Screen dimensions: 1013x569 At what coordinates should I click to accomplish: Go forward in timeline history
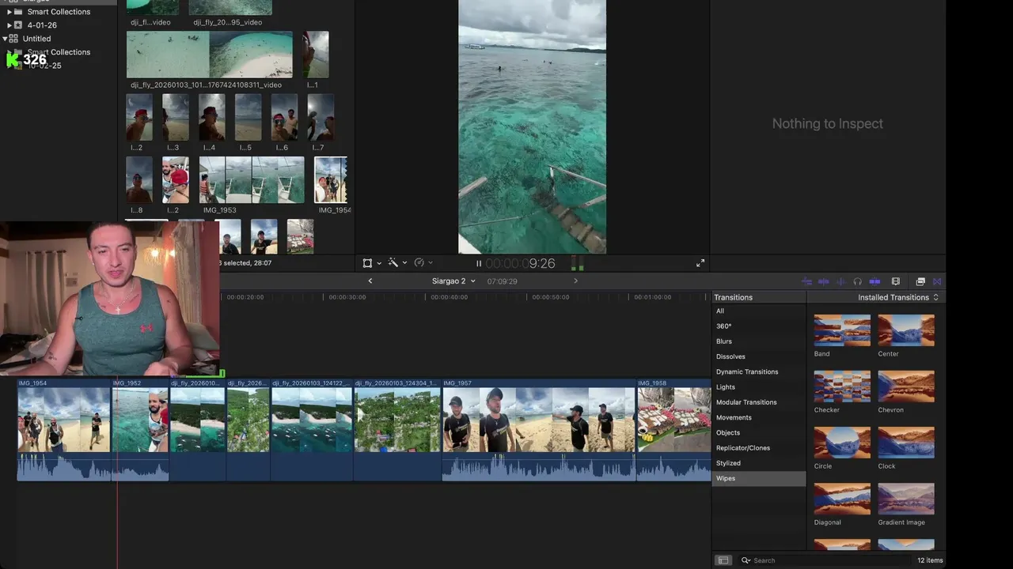coord(575,281)
